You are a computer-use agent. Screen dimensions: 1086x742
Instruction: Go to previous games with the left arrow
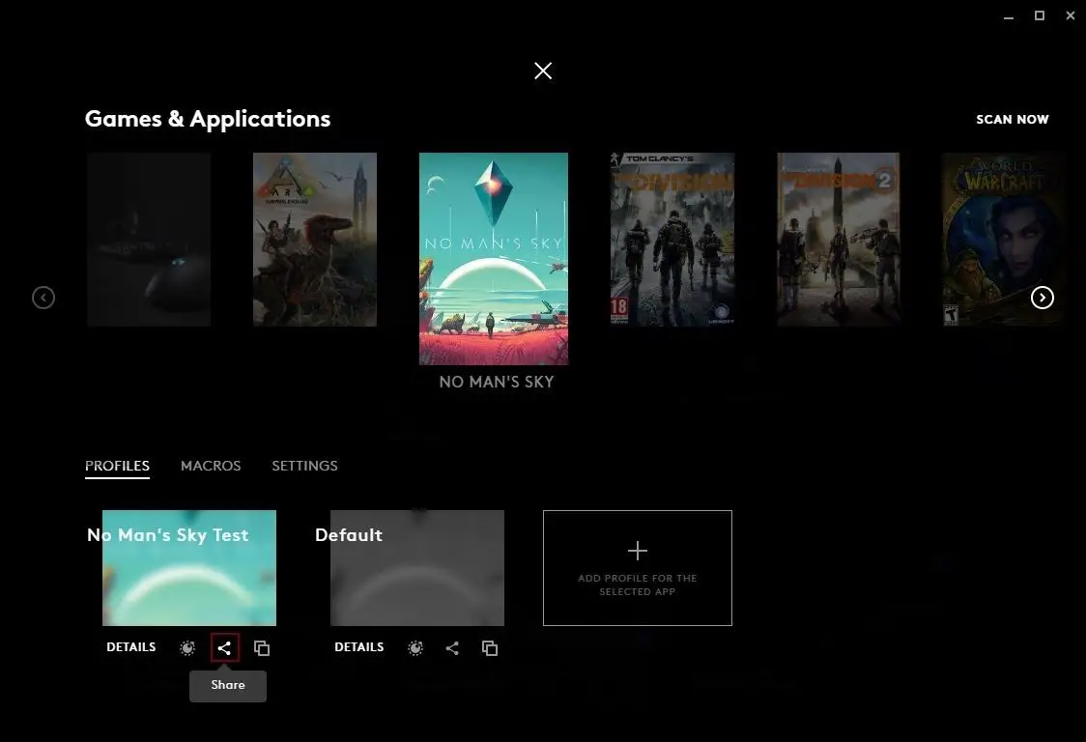point(43,298)
